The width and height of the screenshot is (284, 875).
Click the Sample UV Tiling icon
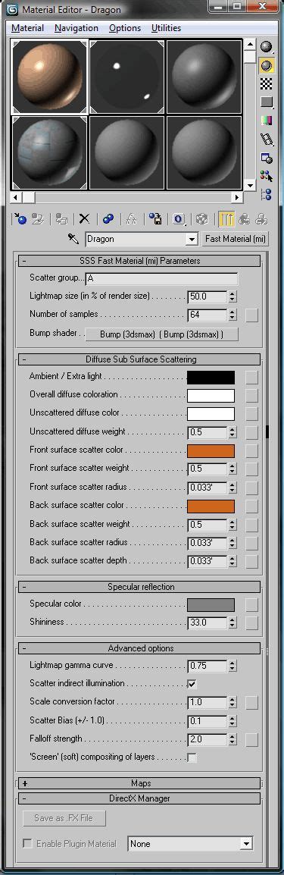(267, 102)
